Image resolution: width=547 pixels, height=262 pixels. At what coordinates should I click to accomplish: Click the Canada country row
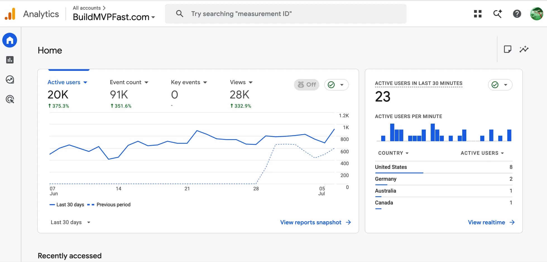[444, 203]
